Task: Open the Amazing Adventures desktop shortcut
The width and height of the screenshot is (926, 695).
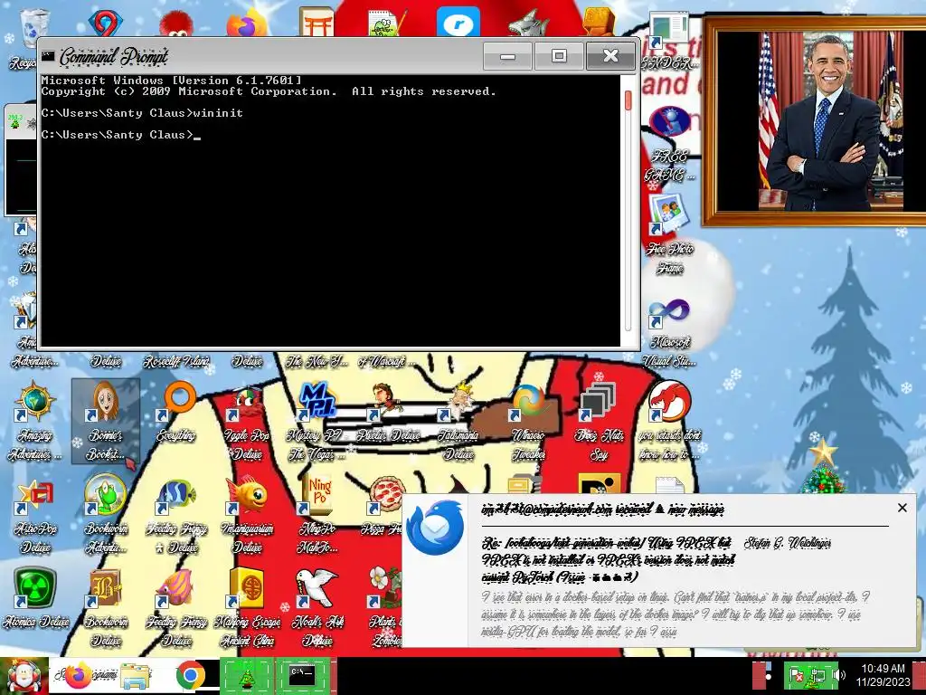Action: tap(35, 420)
